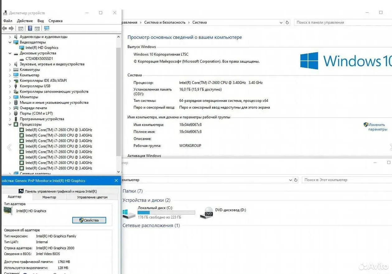Scan for hardware changes using the monitor icon

(47, 28)
